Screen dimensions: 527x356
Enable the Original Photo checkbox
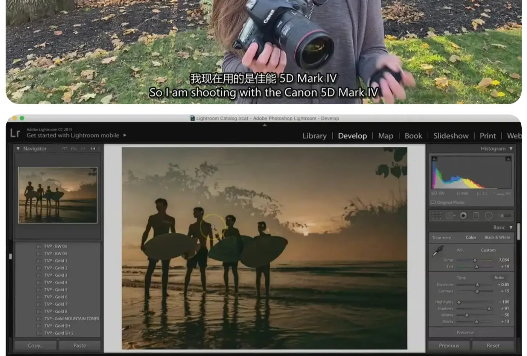click(x=433, y=202)
